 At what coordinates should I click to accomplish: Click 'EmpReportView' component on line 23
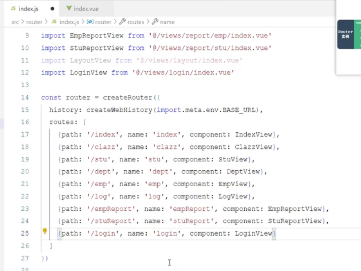click(x=295, y=209)
